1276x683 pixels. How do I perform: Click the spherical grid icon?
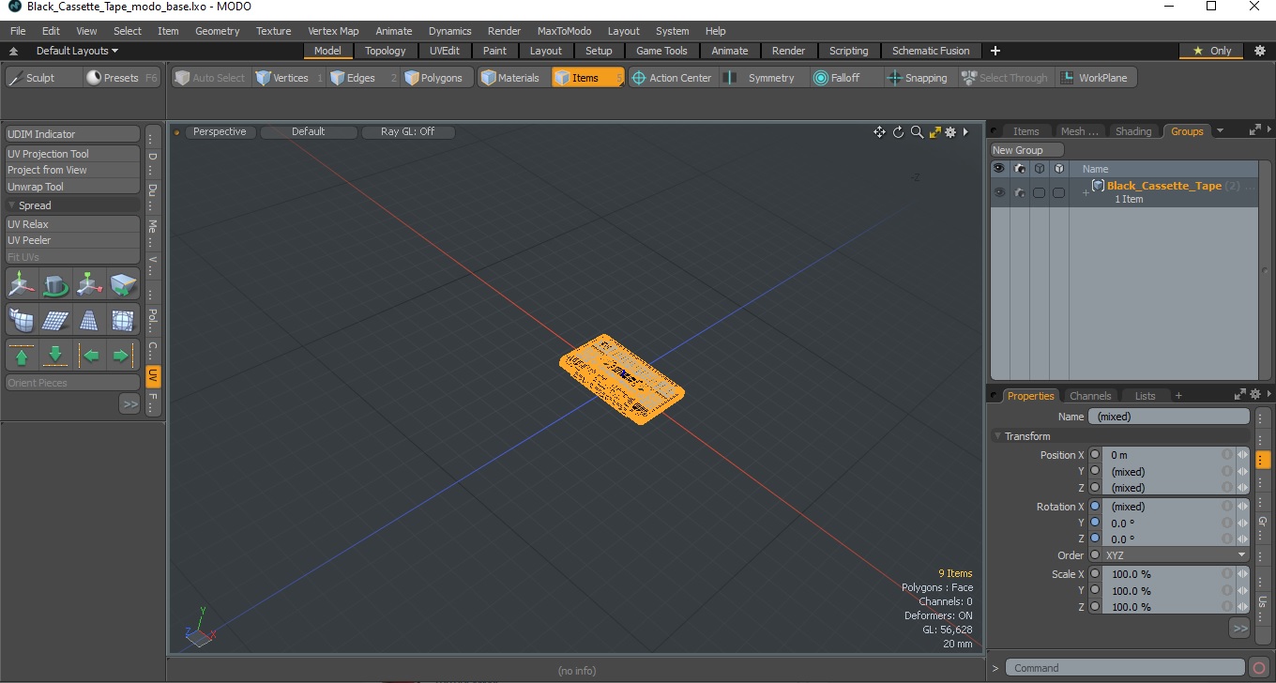[123, 320]
